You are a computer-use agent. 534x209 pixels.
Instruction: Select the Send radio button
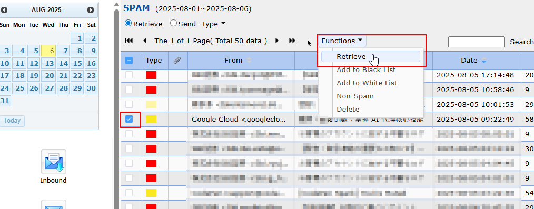click(173, 24)
